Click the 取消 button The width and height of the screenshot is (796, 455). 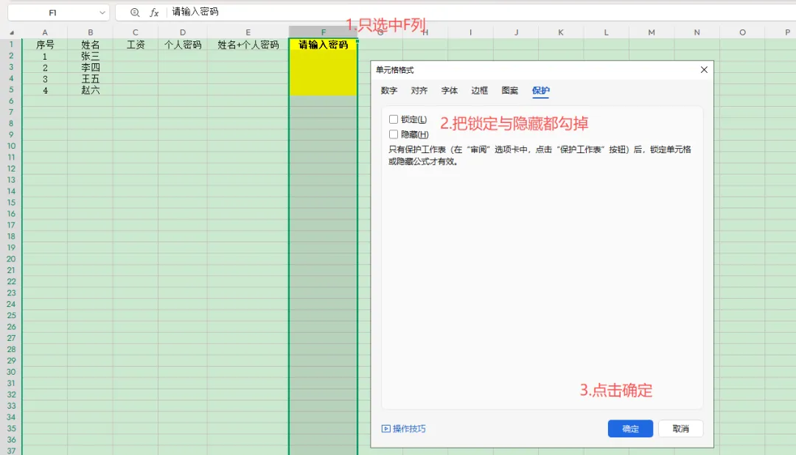681,428
